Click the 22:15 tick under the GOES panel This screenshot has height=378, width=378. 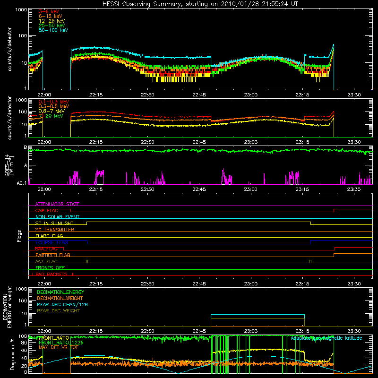(96, 189)
